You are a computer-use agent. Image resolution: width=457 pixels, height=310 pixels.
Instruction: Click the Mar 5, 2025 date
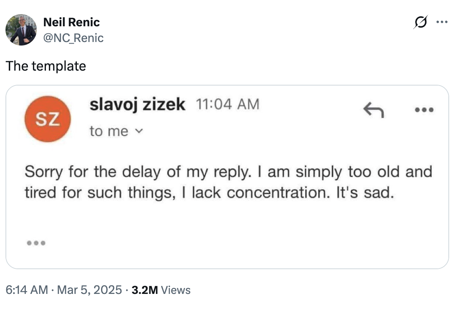click(x=89, y=290)
